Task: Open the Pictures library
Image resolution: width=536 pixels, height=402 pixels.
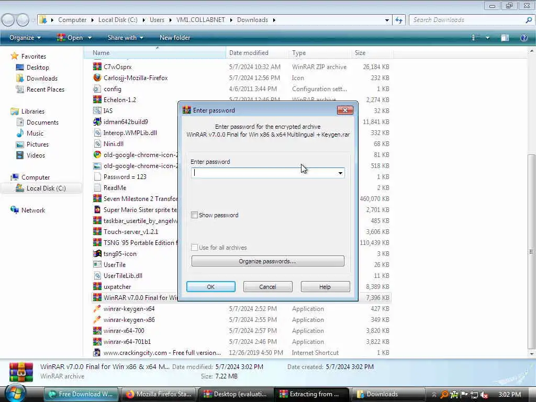Action: [37, 144]
